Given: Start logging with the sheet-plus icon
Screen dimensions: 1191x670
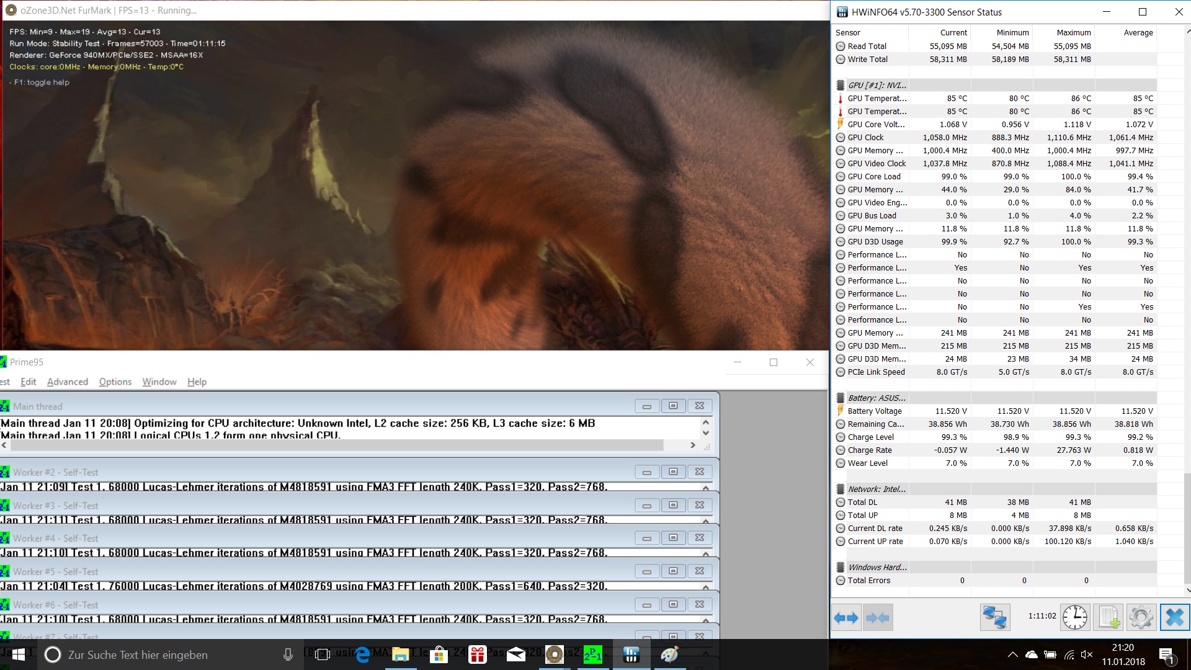Looking at the screenshot, I should tap(1108, 618).
